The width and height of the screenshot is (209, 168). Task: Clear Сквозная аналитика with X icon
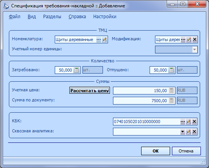[x=194, y=132]
